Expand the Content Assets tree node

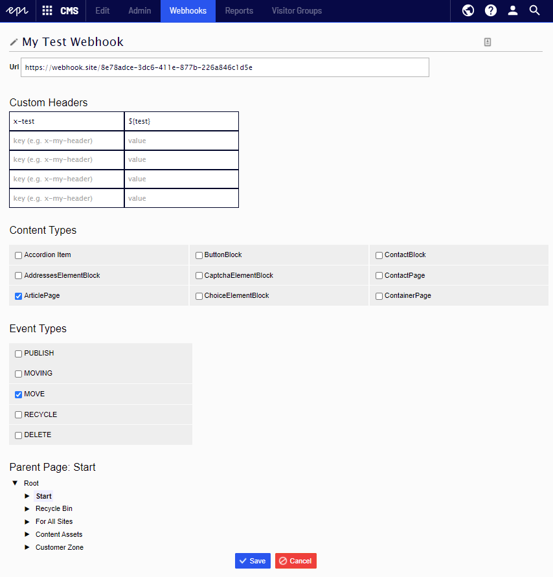[x=27, y=535]
